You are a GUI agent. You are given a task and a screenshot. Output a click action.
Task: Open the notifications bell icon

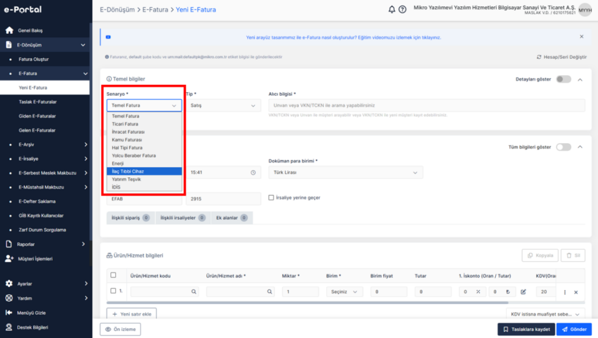point(392,9)
